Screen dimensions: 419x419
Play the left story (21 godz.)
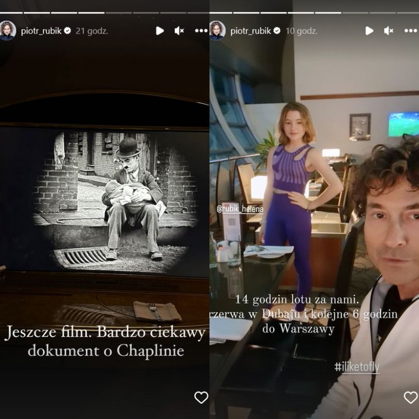pyautogui.click(x=160, y=31)
